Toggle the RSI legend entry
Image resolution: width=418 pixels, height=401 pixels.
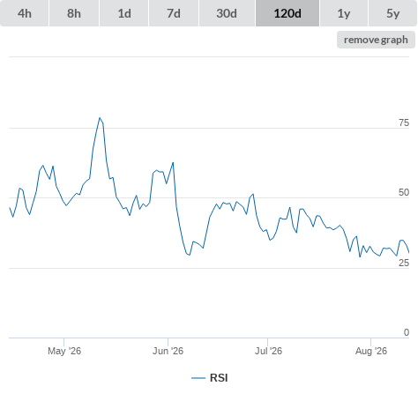[x=210, y=378]
